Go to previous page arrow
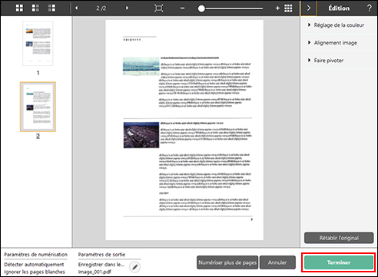 point(76,8)
